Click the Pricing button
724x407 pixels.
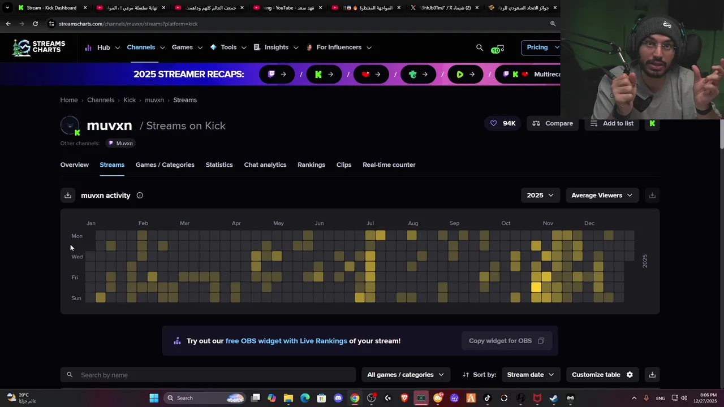click(x=541, y=47)
